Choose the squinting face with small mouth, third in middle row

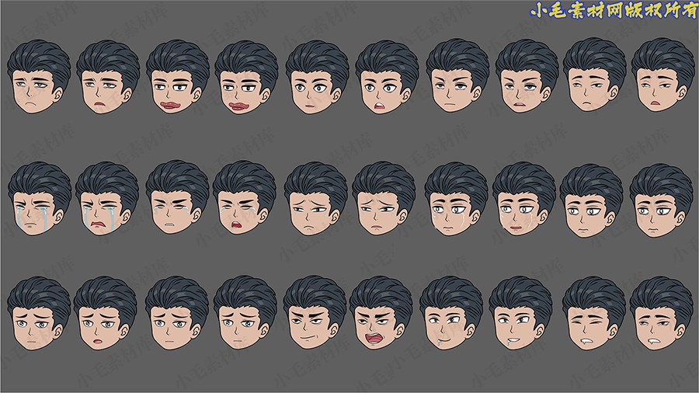pos(177,200)
